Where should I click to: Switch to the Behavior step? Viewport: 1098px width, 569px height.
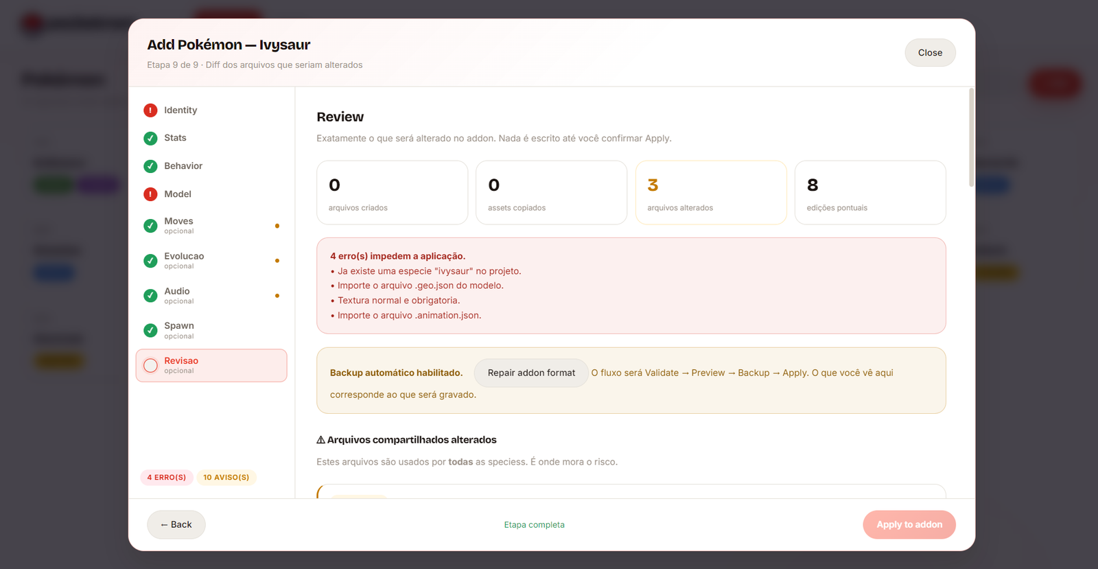point(211,166)
